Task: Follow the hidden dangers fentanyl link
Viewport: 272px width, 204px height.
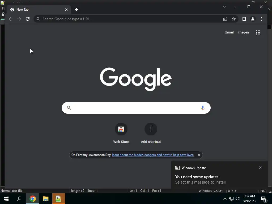Action: [153, 155]
